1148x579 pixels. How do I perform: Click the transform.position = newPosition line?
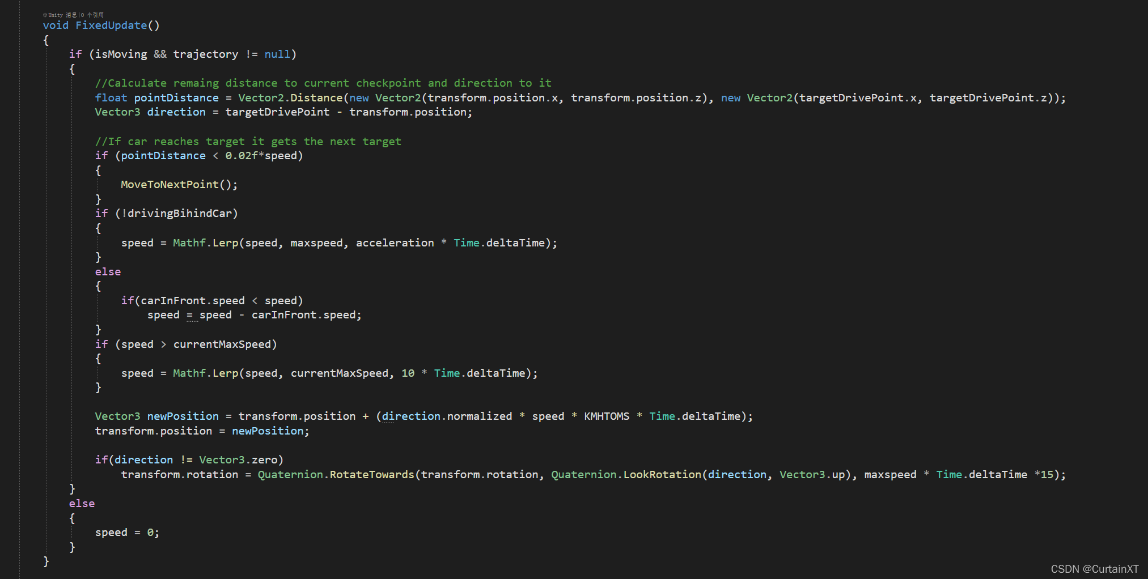click(x=202, y=431)
